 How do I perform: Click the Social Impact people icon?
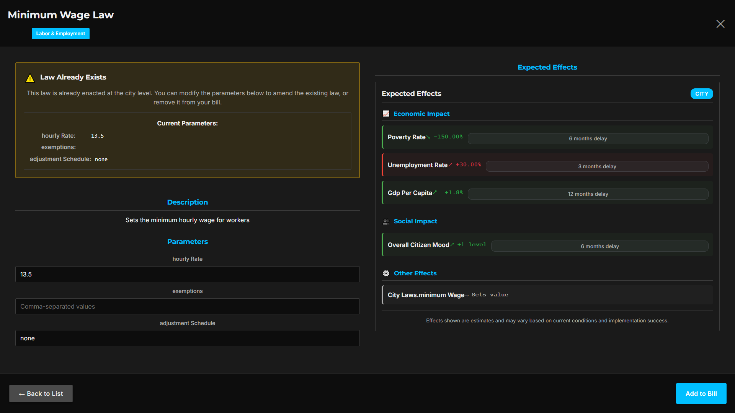[x=386, y=221]
